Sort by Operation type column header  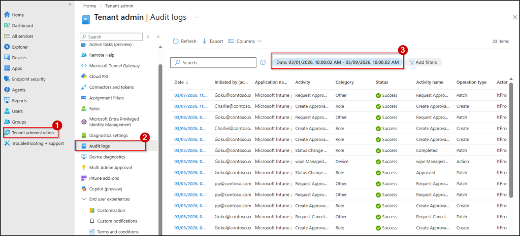[471, 83]
